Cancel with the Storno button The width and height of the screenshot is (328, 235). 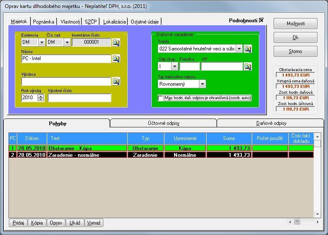point(296,51)
